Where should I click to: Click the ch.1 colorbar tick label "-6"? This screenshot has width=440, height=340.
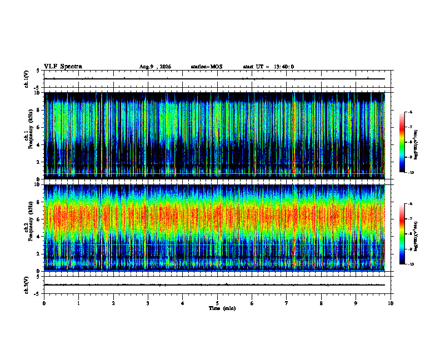(410, 112)
